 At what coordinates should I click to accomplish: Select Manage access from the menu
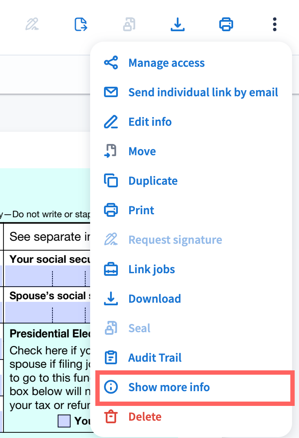166,63
